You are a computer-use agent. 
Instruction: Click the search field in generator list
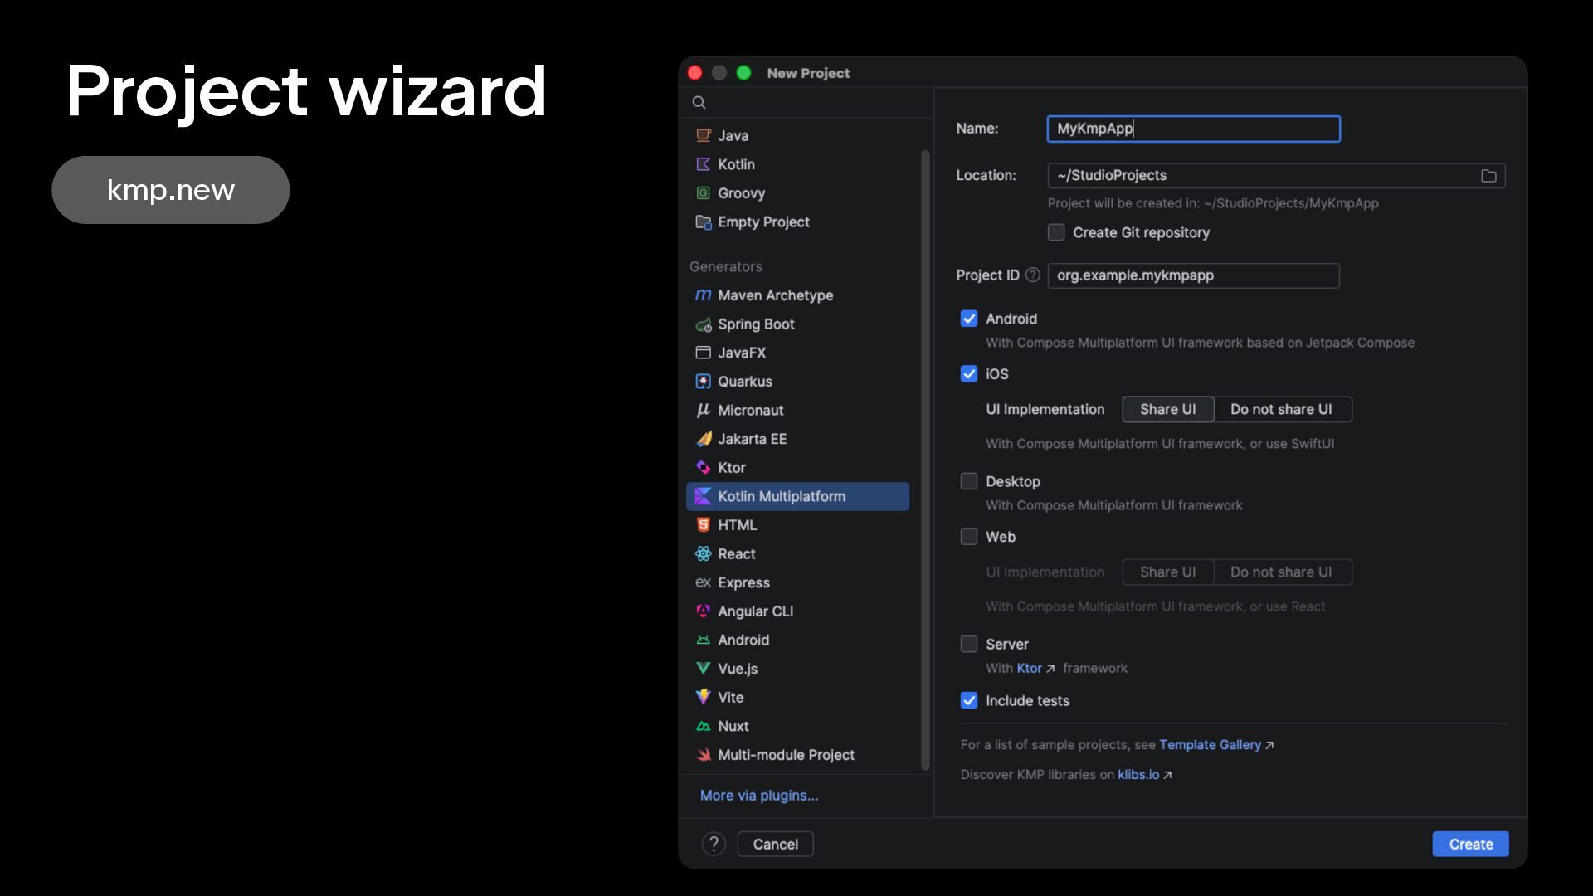[806, 102]
